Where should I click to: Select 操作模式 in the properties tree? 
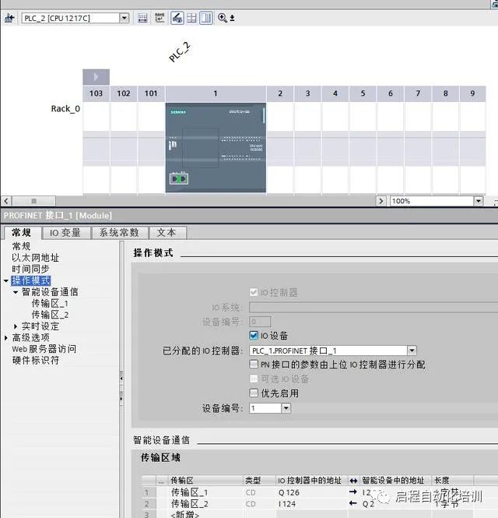point(30,280)
